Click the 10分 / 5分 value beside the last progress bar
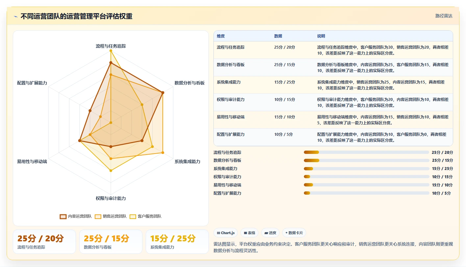 tap(441, 193)
